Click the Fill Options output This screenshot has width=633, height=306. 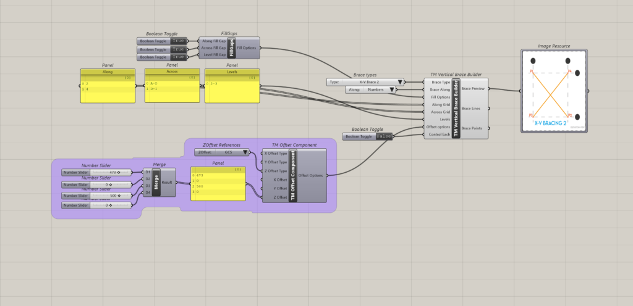point(247,48)
